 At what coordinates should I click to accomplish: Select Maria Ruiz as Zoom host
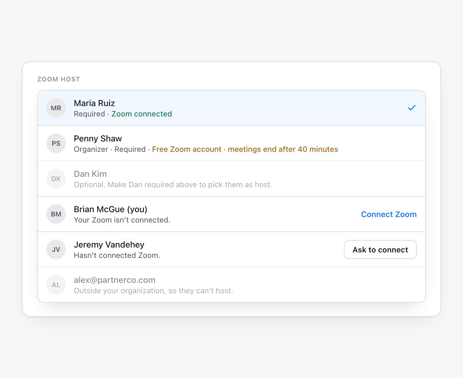coord(231,108)
